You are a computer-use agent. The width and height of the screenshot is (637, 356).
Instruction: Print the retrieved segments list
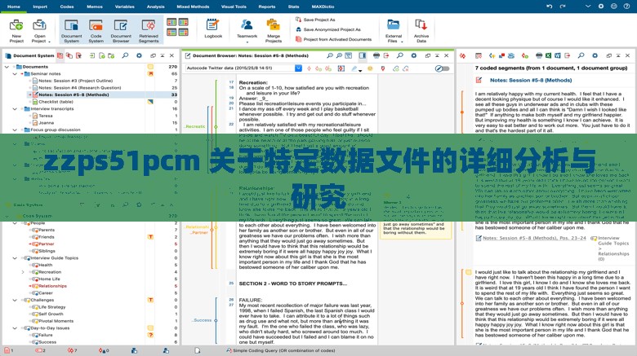pos(539,55)
